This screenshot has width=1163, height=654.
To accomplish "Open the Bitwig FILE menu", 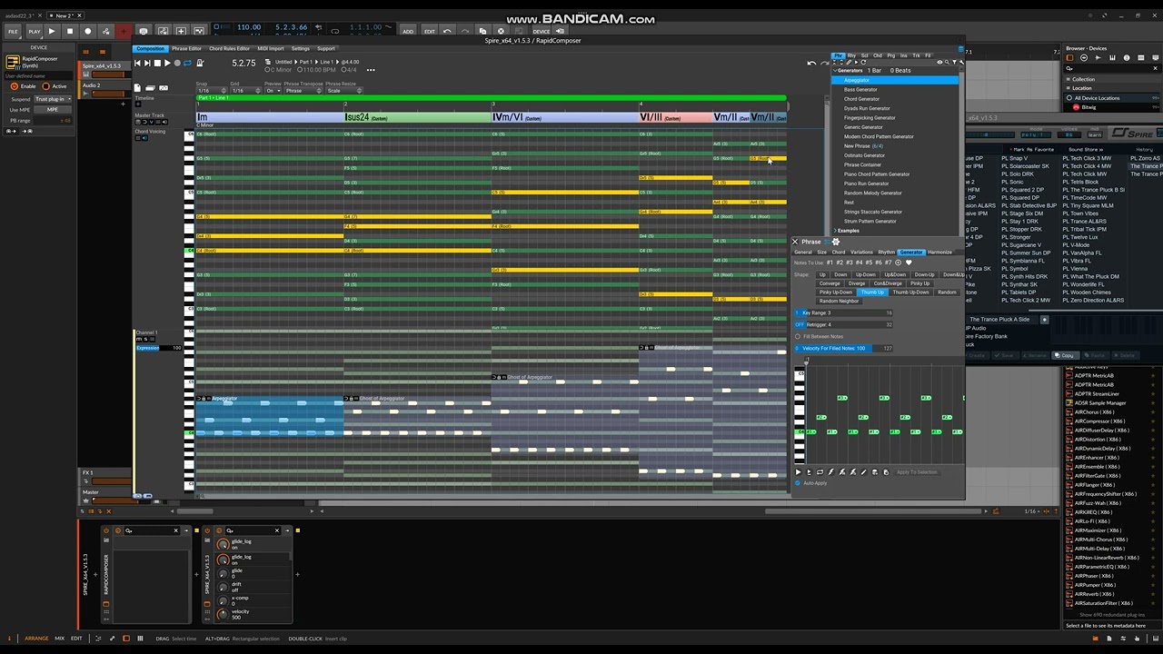I will coord(13,32).
